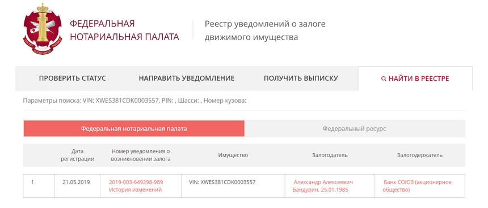Click the magnifier icon in НАЙТИ В РЕЕСТРЕ
This screenshot has height=208, width=488.
[384, 79]
